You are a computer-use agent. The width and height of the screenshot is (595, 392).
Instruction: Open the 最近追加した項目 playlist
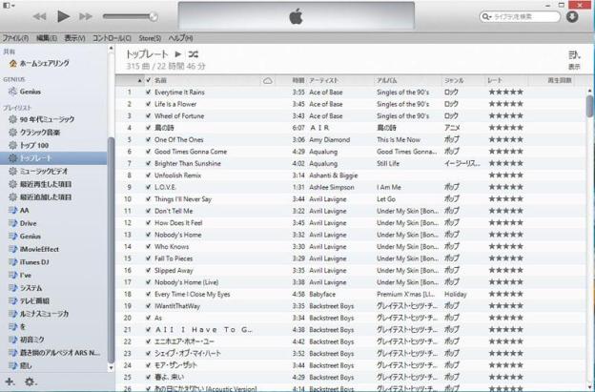click(40, 196)
